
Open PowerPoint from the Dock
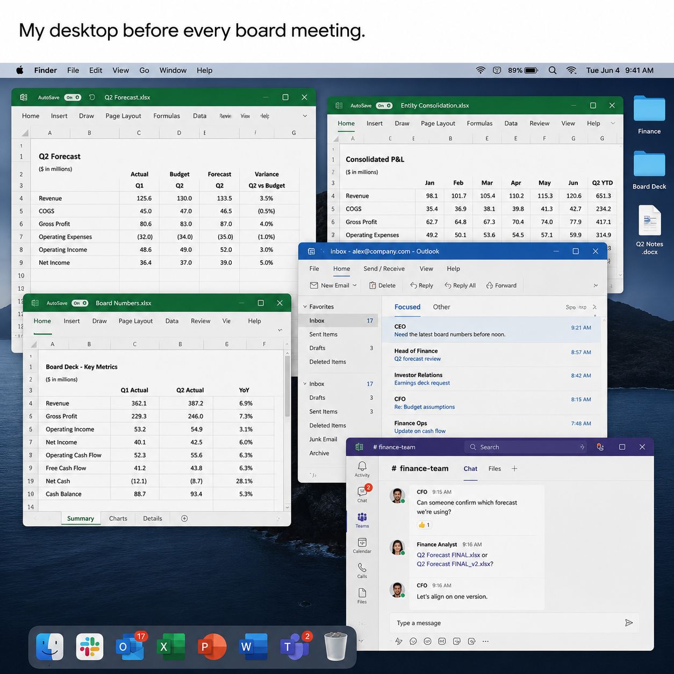[x=212, y=647]
